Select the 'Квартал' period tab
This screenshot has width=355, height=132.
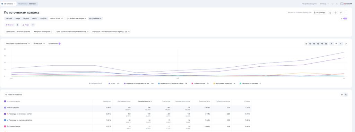coord(43,19)
